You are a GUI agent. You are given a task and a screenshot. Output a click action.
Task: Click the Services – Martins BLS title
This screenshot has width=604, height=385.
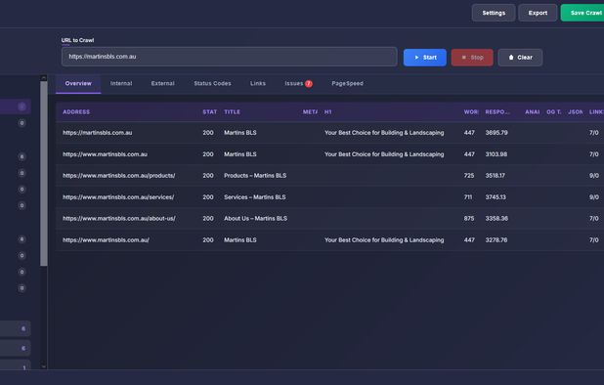(255, 197)
